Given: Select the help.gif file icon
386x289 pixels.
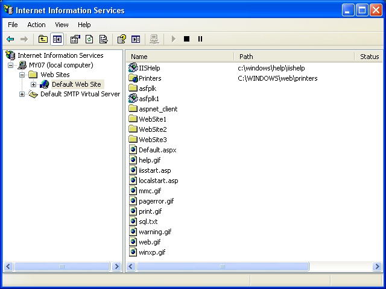Looking at the screenshot, I should (133, 160).
